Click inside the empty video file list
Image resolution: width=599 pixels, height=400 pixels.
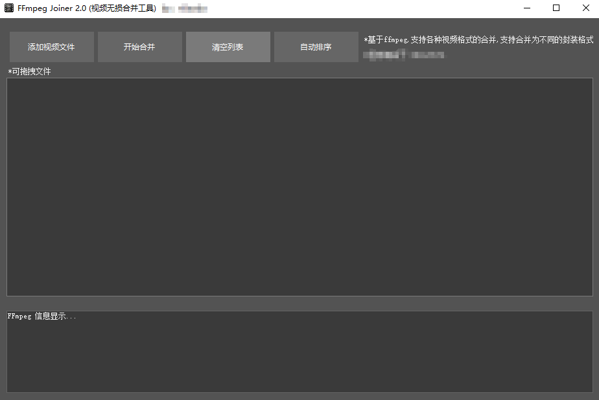click(299, 187)
